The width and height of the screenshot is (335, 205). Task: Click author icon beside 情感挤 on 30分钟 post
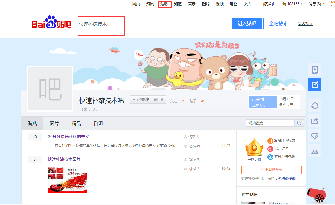(185, 137)
